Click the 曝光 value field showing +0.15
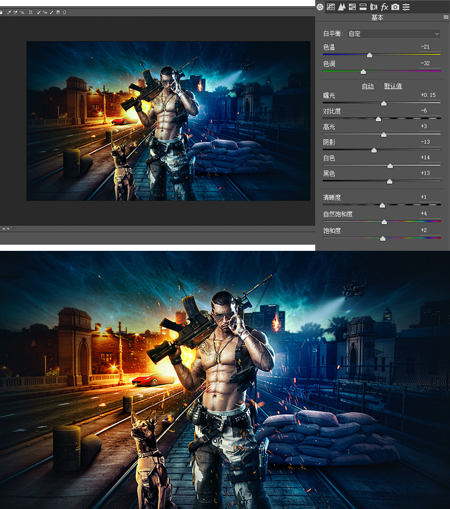Screen dimensions: 450x509 click(429, 95)
